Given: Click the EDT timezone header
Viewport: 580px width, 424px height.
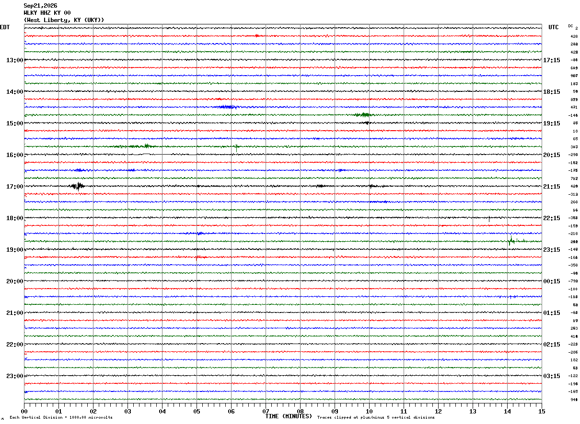Looking at the screenshot, I should tap(5, 27).
